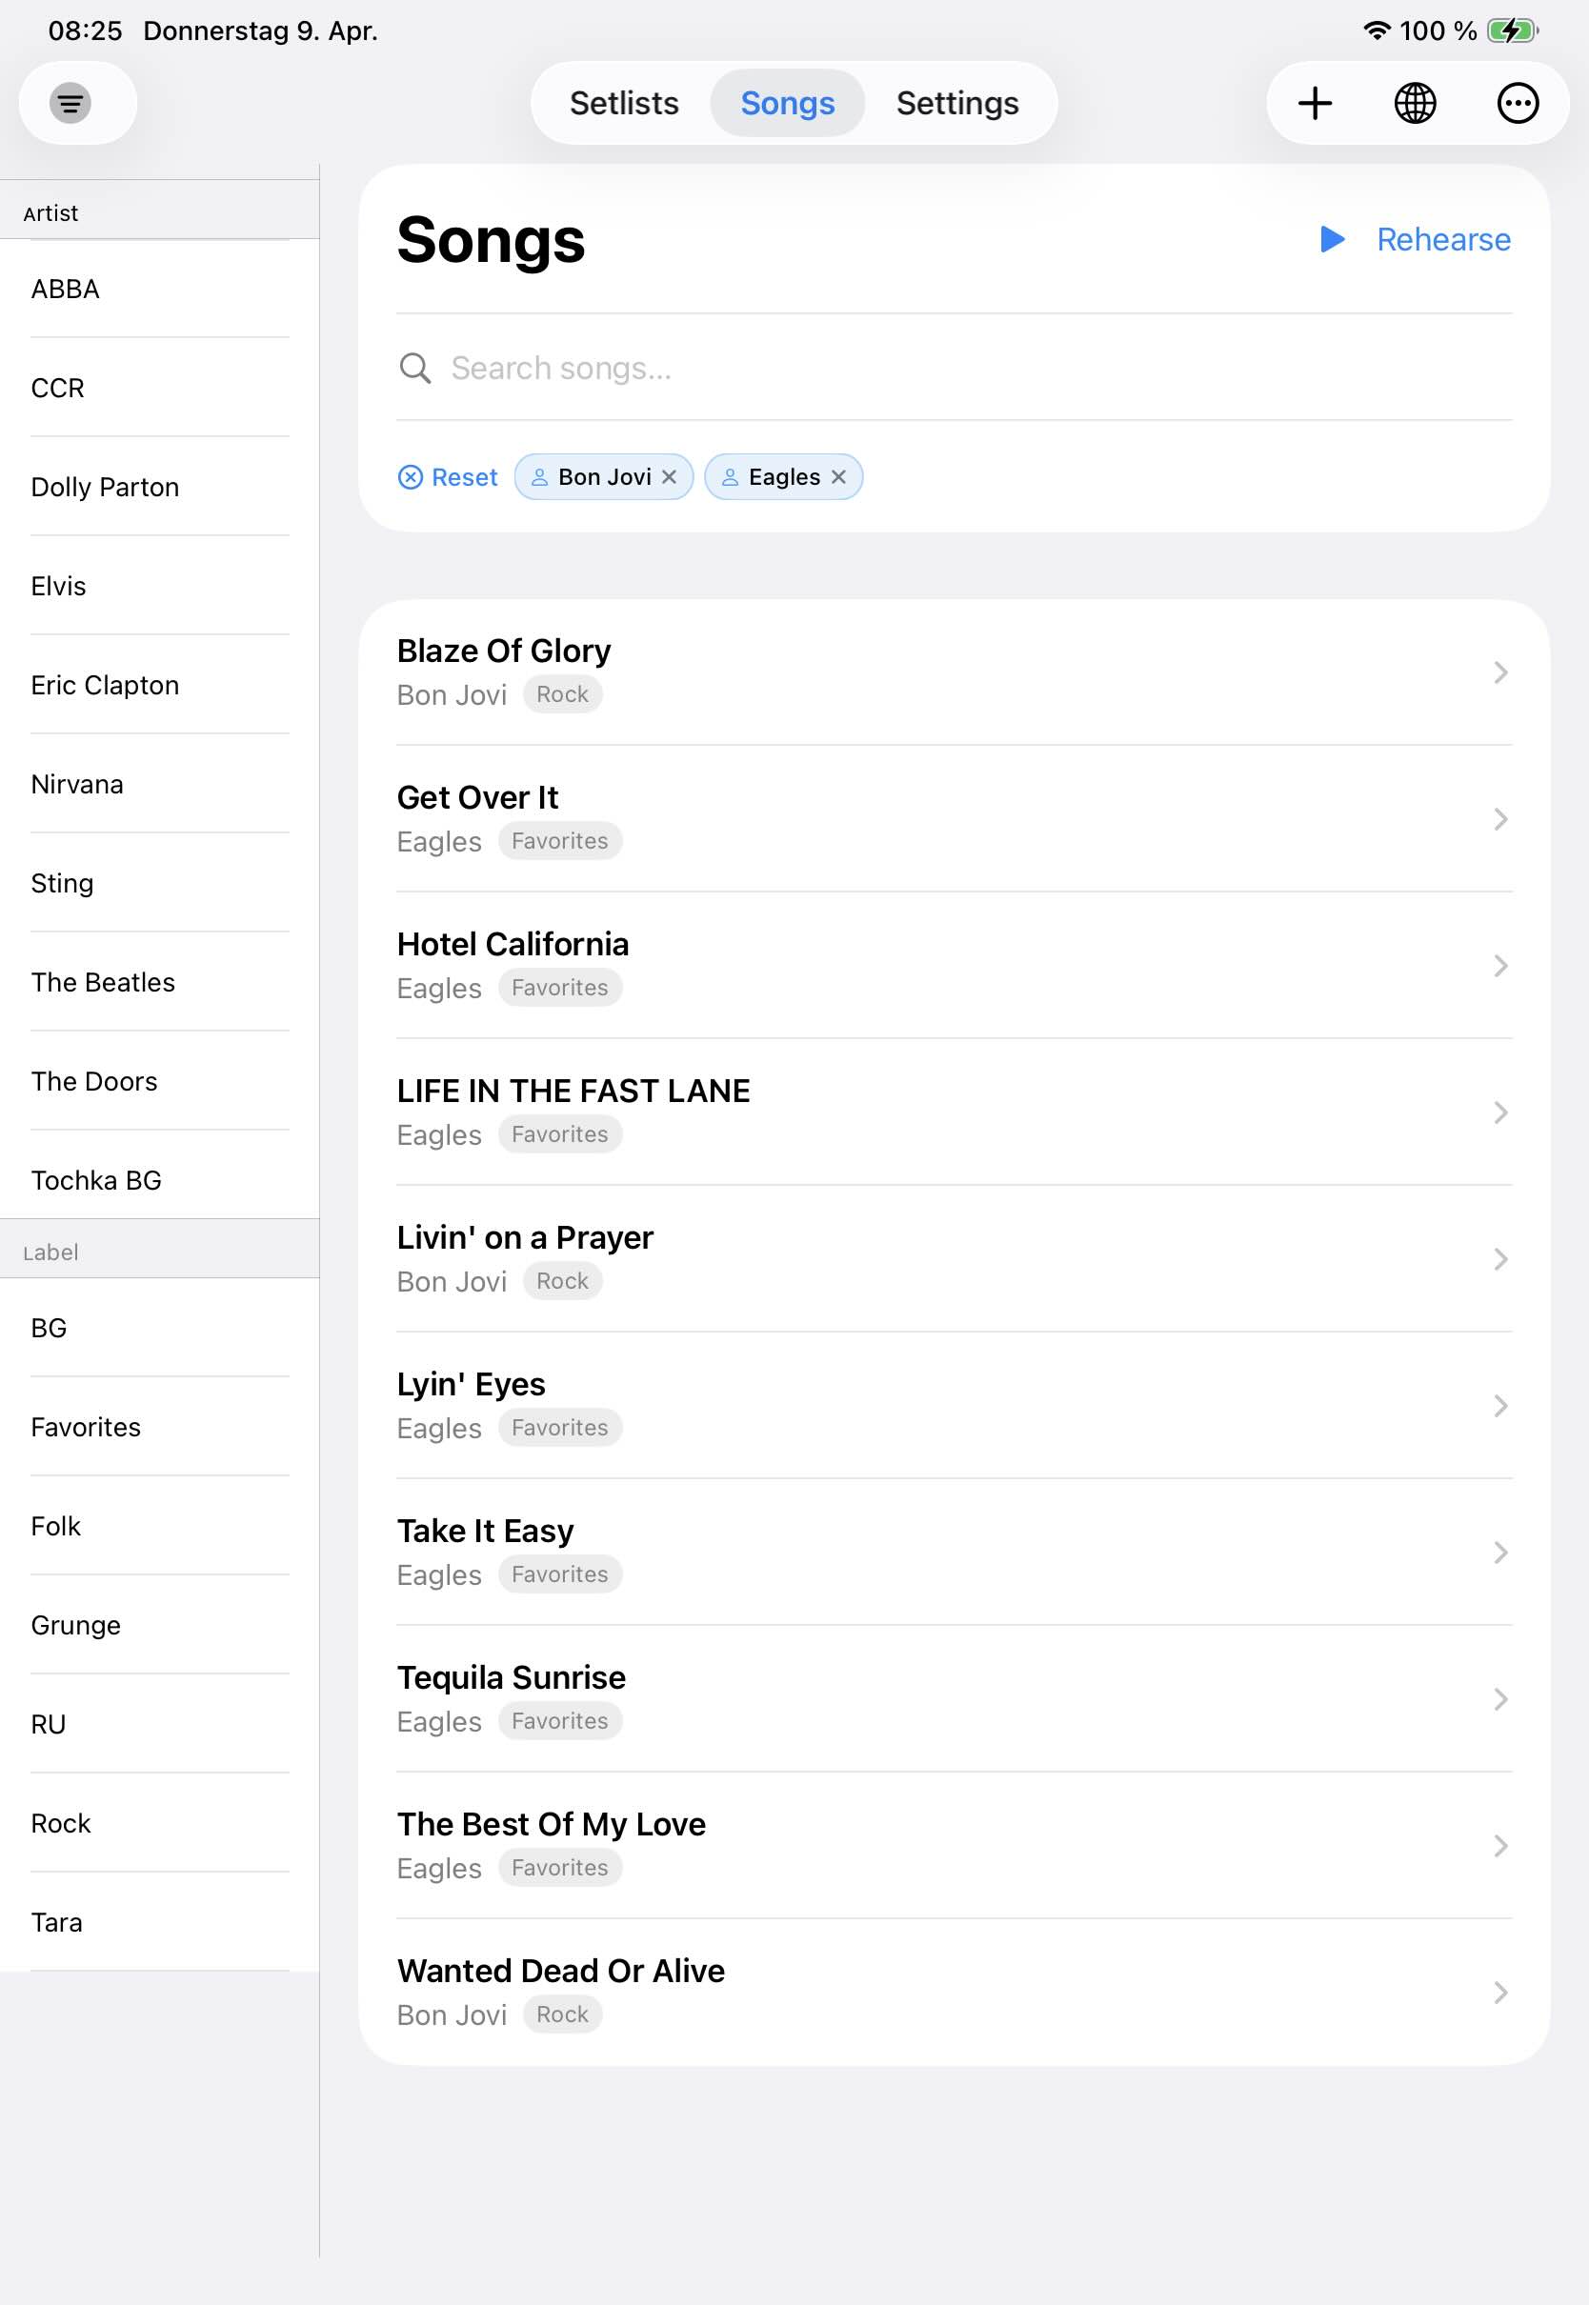The image size is (1589, 2305).
Task: Filter by label Tara
Action: (x=159, y=1922)
